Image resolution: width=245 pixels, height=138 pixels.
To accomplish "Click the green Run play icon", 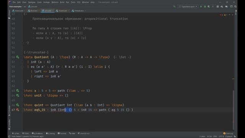I will [201, 7].
